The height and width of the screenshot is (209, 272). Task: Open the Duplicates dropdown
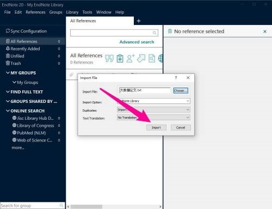coord(154,109)
